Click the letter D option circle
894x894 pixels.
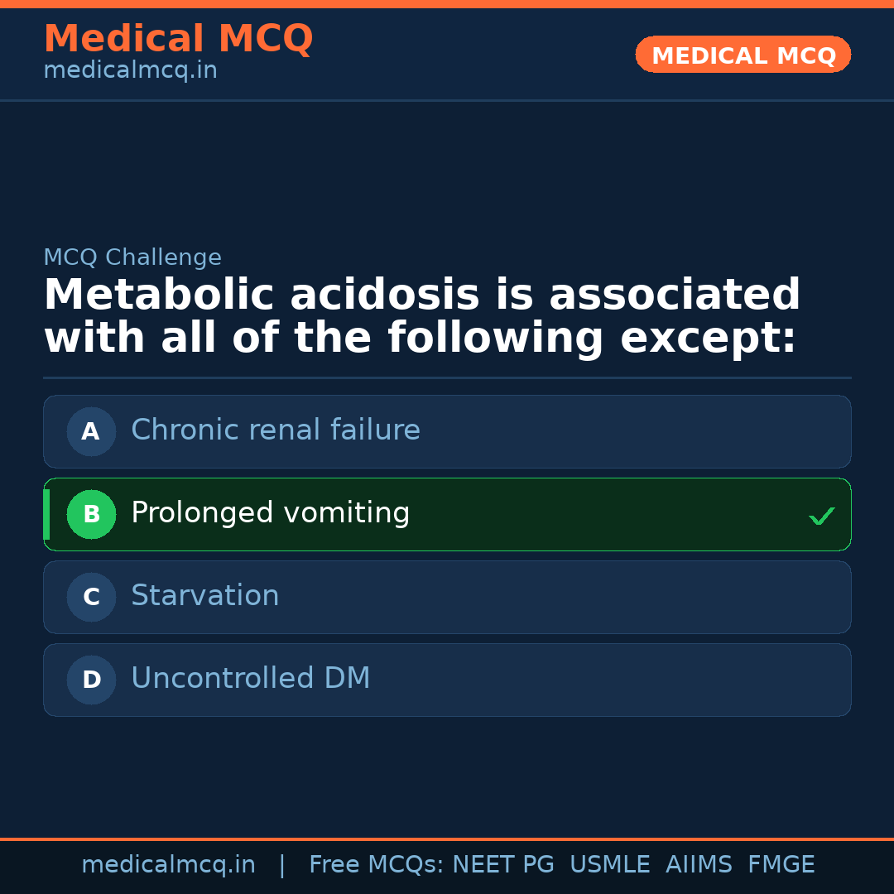[x=91, y=680]
